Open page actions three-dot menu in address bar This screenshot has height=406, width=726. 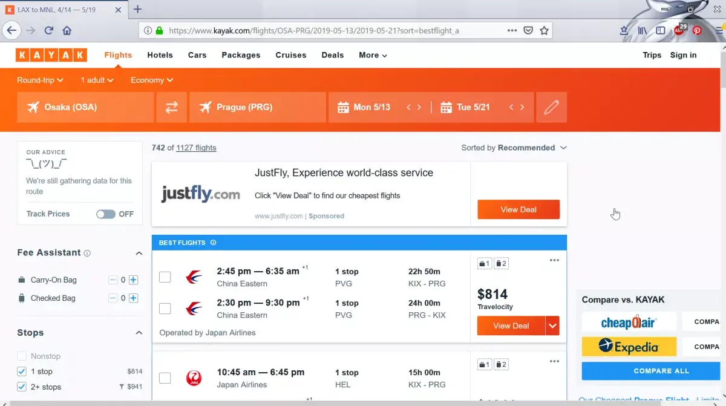[x=512, y=30]
